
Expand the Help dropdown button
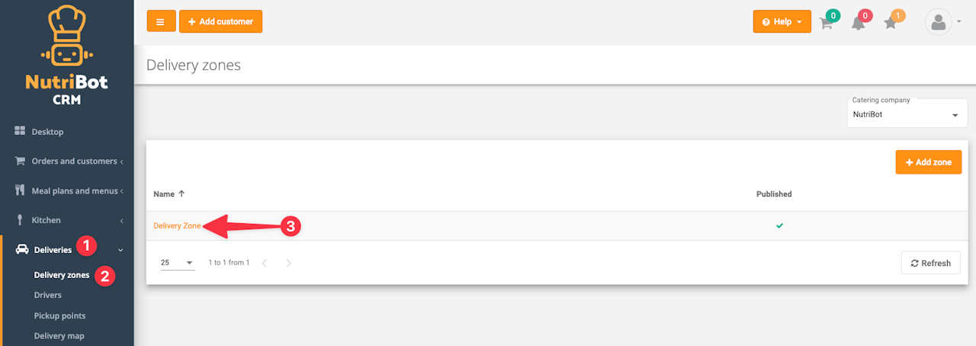click(782, 21)
